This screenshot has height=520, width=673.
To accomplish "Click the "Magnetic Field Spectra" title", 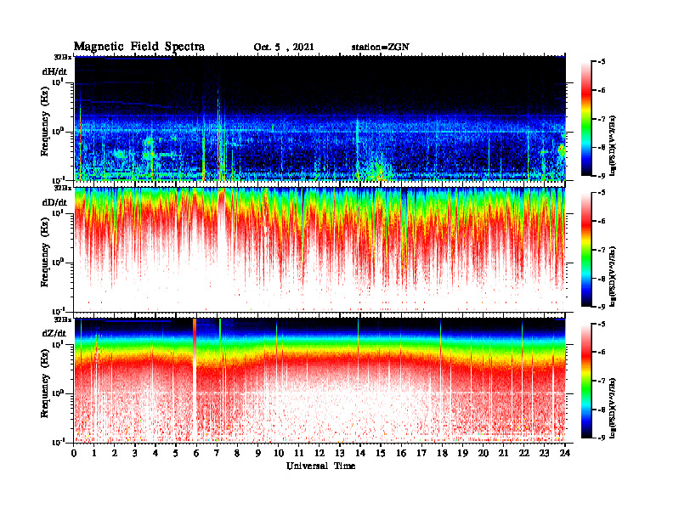I will 139,47.
